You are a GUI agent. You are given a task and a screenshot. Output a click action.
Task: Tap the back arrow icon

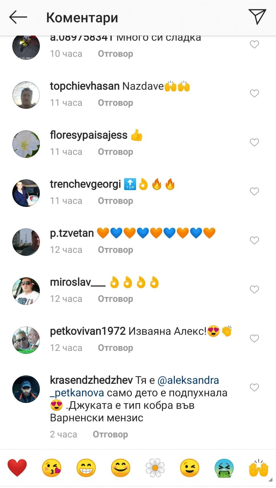pyautogui.click(x=18, y=17)
